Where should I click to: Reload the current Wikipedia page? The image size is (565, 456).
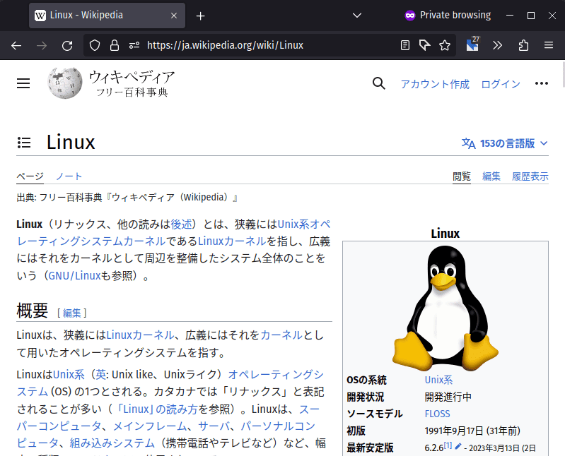(x=67, y=45)
